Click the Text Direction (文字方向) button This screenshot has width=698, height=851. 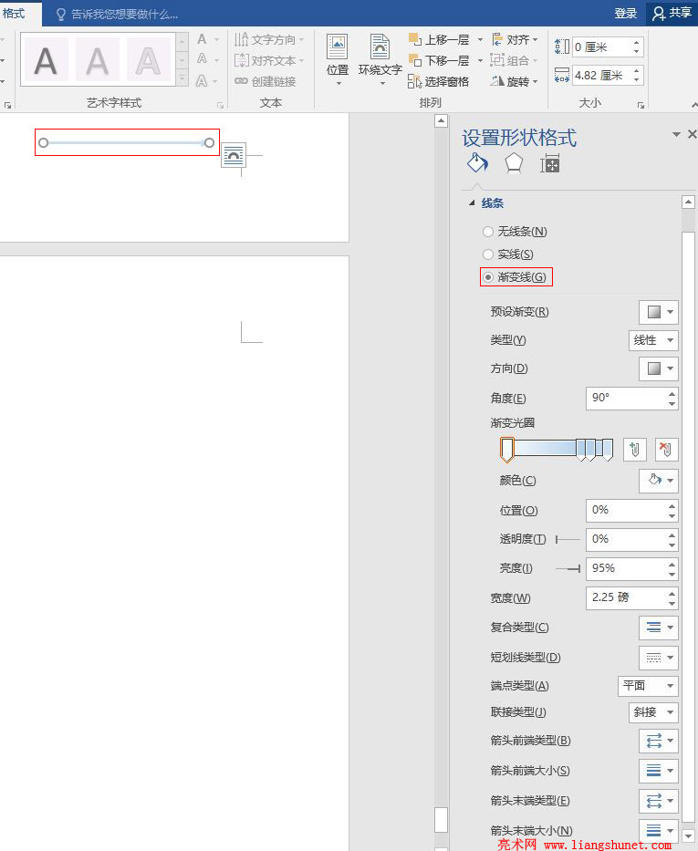[269, 39]
